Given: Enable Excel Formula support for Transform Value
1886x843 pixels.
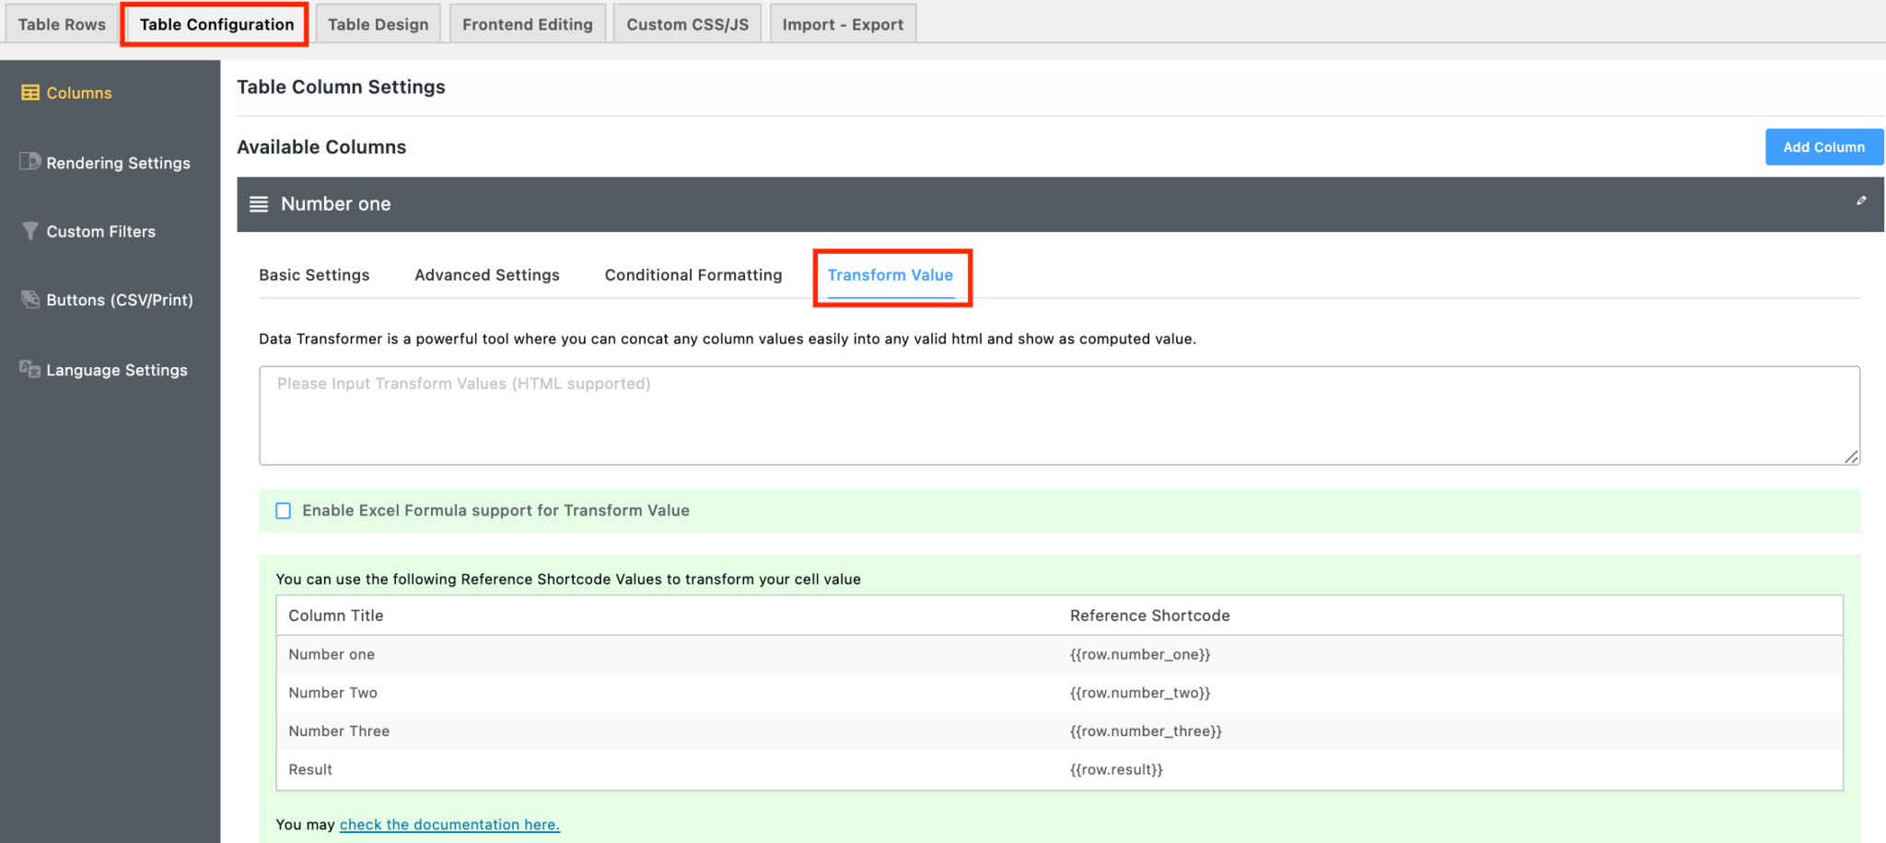Looking at the screenshot, I should [283, 510].
